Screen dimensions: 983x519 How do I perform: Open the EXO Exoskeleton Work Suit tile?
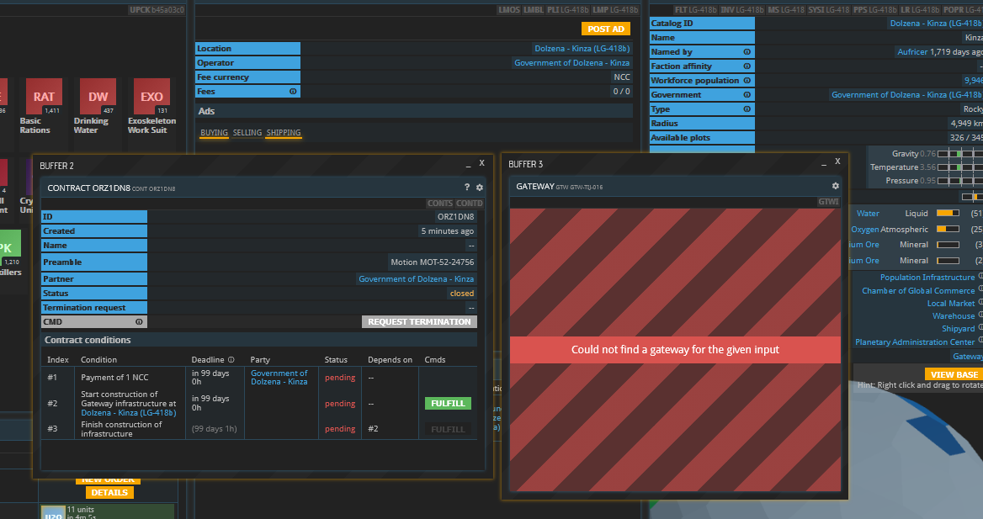[x=151, y=97]
